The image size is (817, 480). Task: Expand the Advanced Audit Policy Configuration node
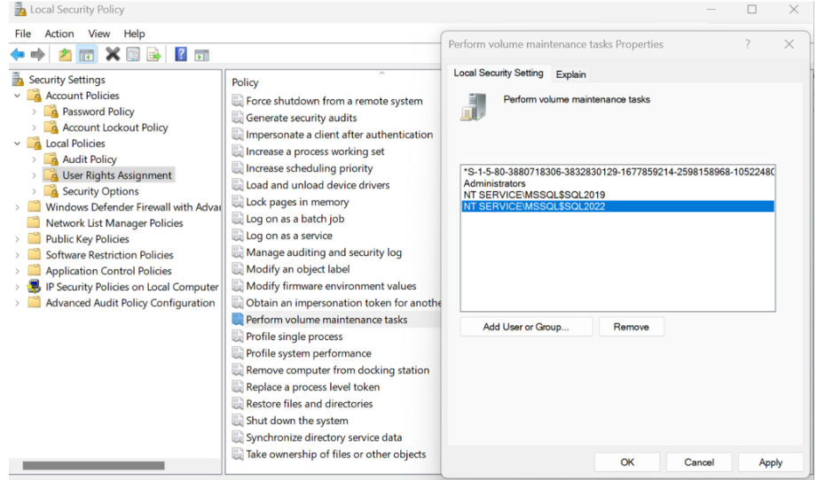point(17,303)
